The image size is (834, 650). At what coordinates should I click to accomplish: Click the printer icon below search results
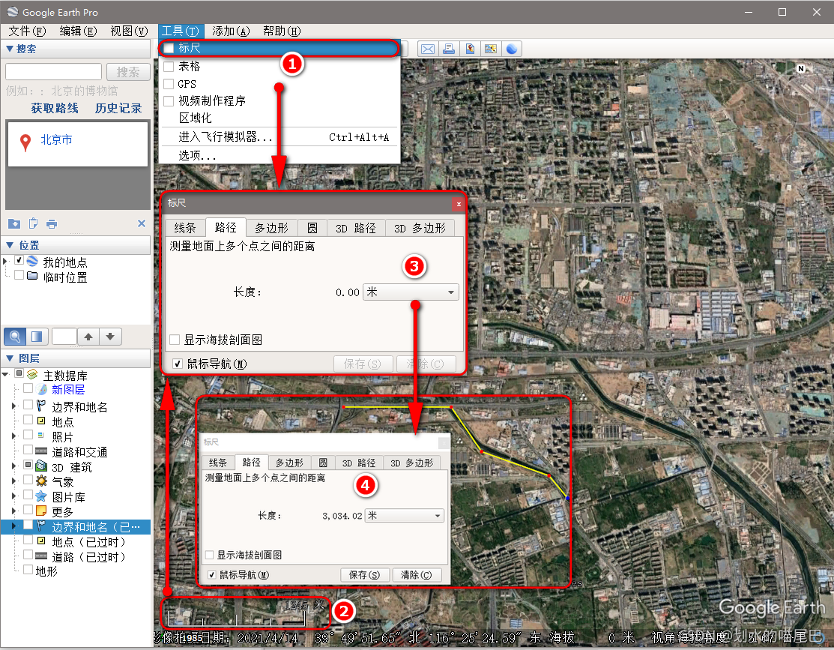52,223
